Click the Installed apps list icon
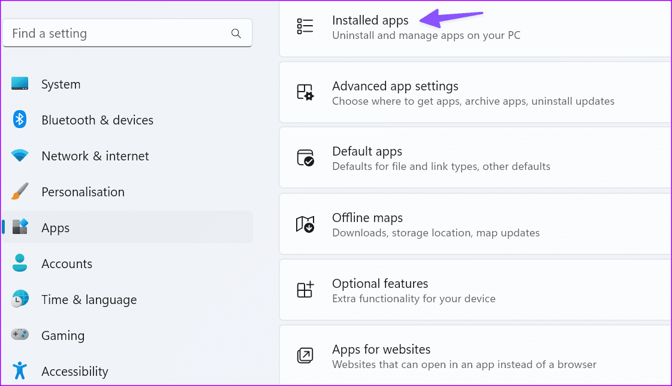This screenshot has height=386, width=672. coord(305,26)
